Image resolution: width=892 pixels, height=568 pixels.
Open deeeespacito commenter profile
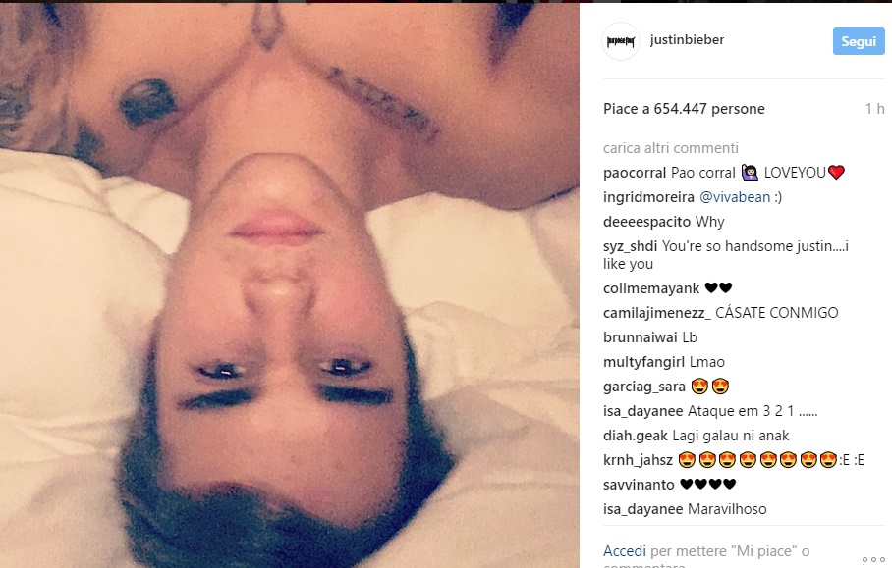646,222
